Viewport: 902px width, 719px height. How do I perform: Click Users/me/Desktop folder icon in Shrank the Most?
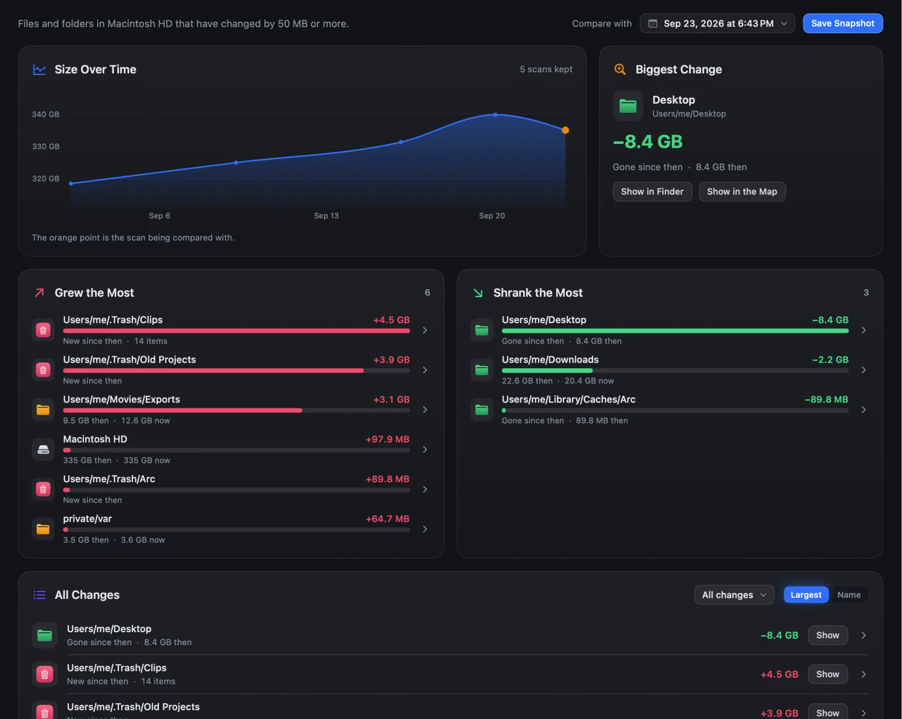(482, 330)
